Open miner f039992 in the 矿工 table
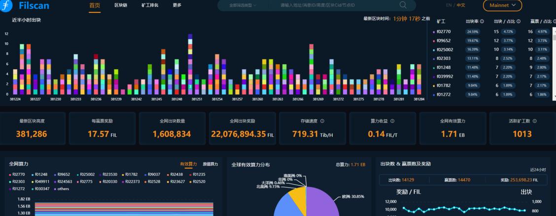 (445, 77)
